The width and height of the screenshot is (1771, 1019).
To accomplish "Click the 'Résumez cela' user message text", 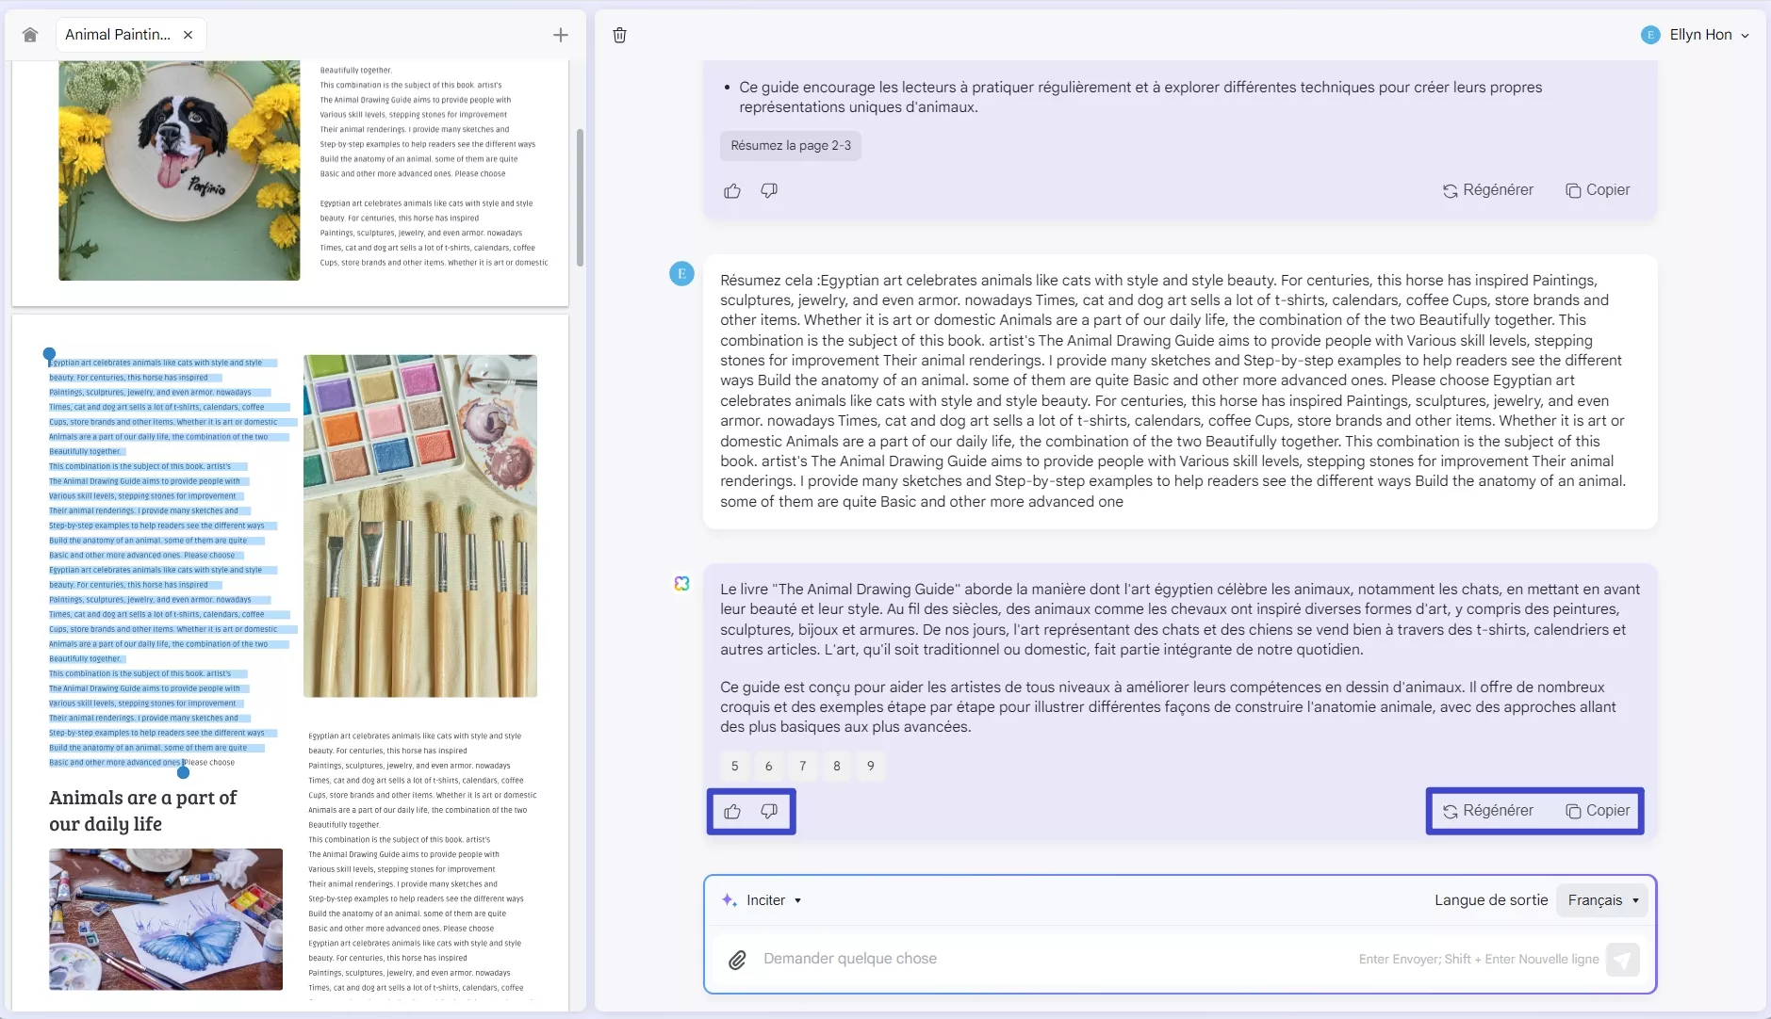I will pyautogui.click(x=1173, y=391).
